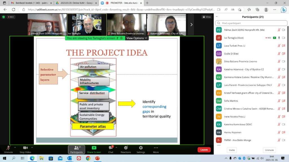This screenshot has width=289, height=162.
Task: Toggle microphone with the Unmute button
Action: coord(8,149)
